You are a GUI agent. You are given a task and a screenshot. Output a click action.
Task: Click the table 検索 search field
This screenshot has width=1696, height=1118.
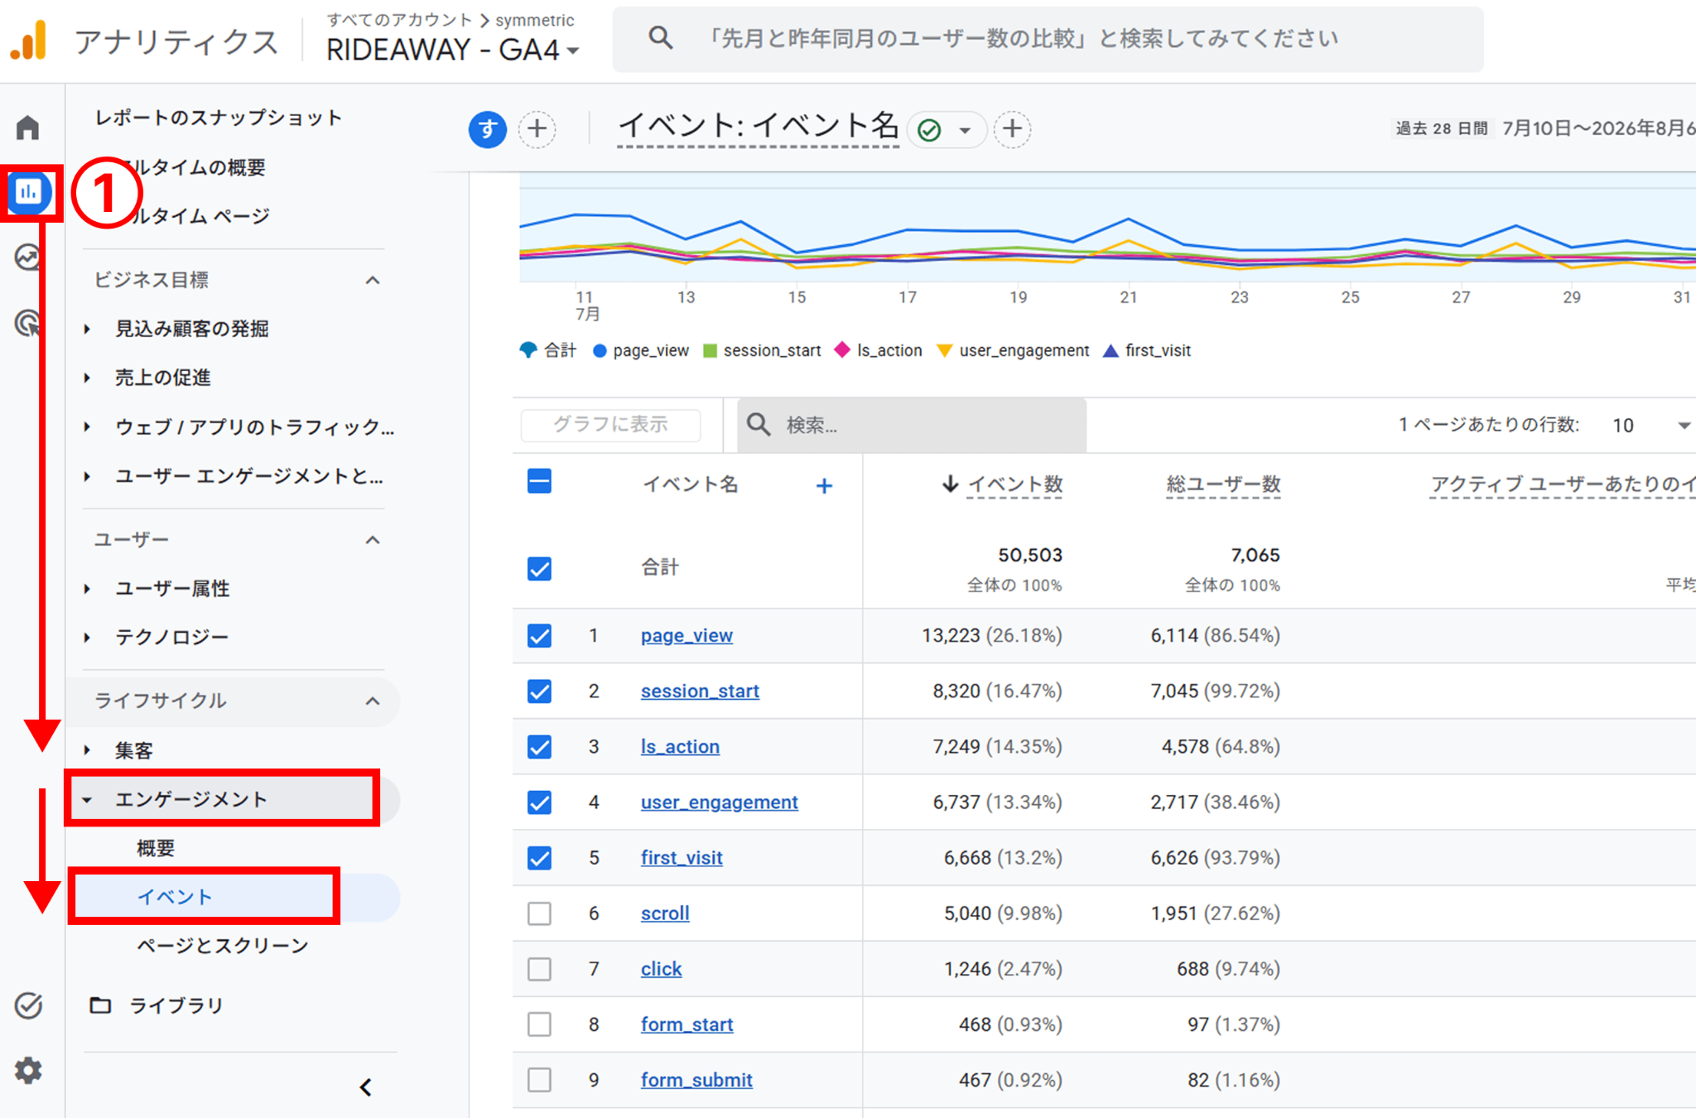[911, 425]
